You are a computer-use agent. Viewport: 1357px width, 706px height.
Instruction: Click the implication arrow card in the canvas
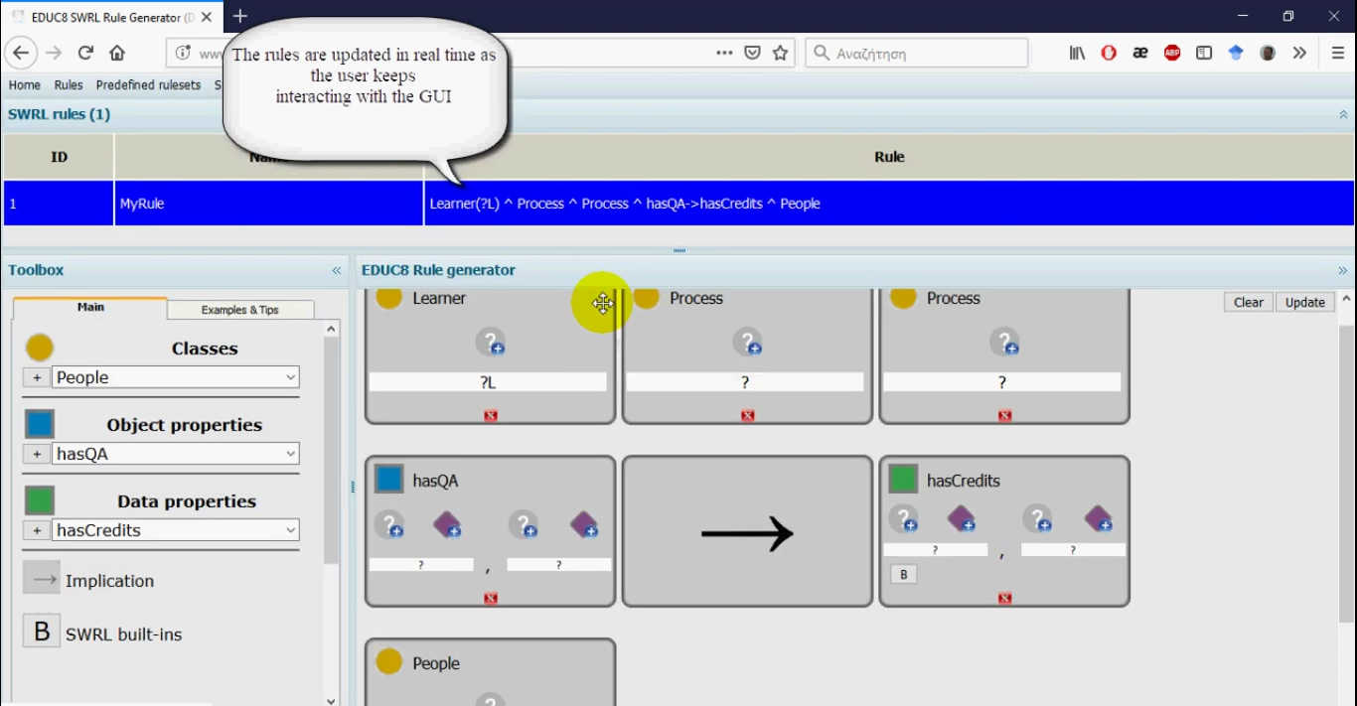[747, 531]
